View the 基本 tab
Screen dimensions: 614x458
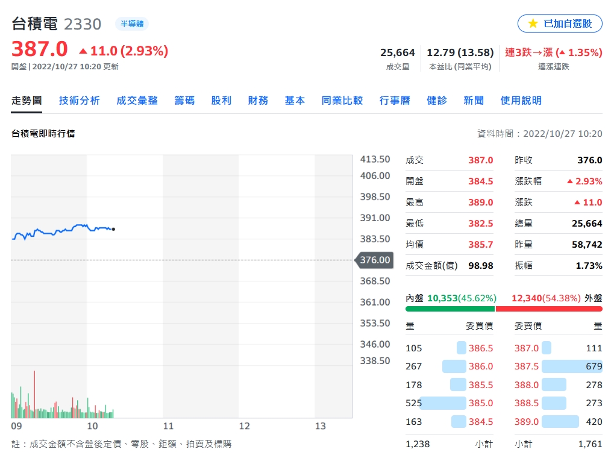click(x=295, y=101)
